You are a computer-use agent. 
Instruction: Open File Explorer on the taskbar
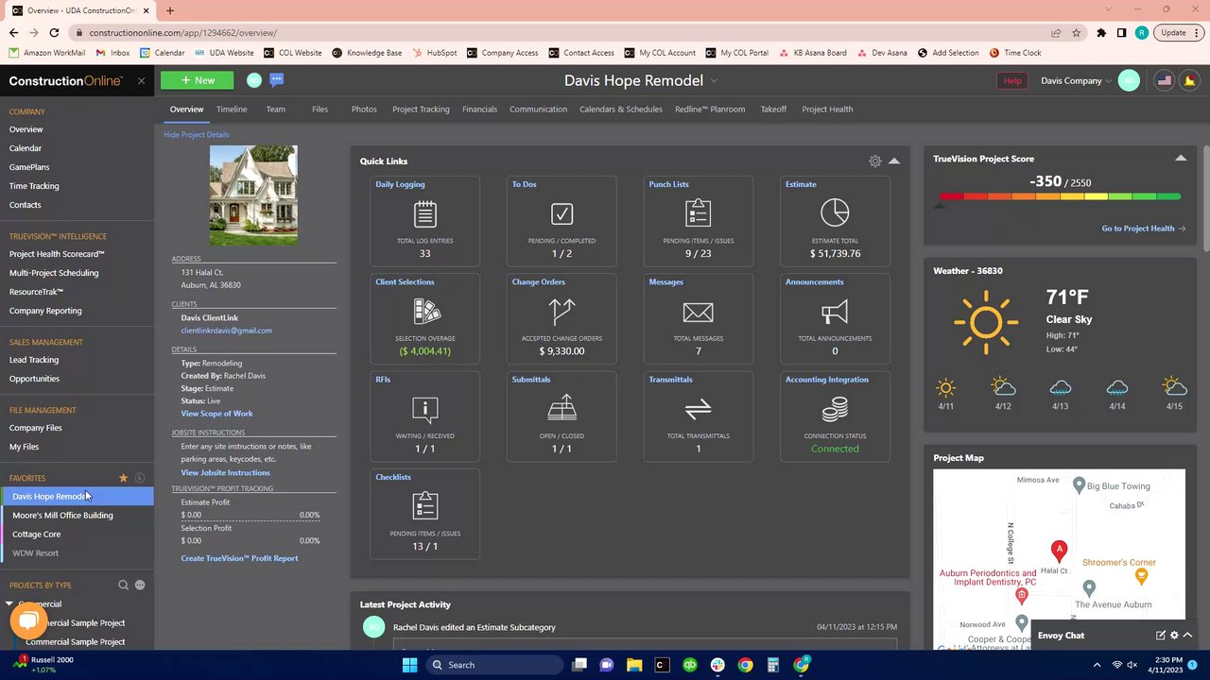click(634, 665)
